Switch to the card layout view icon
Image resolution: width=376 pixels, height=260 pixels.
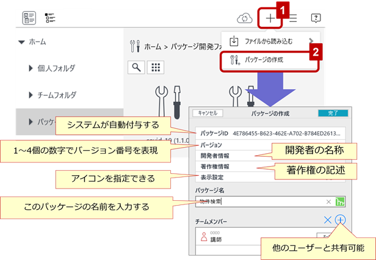tap(29, 18)
